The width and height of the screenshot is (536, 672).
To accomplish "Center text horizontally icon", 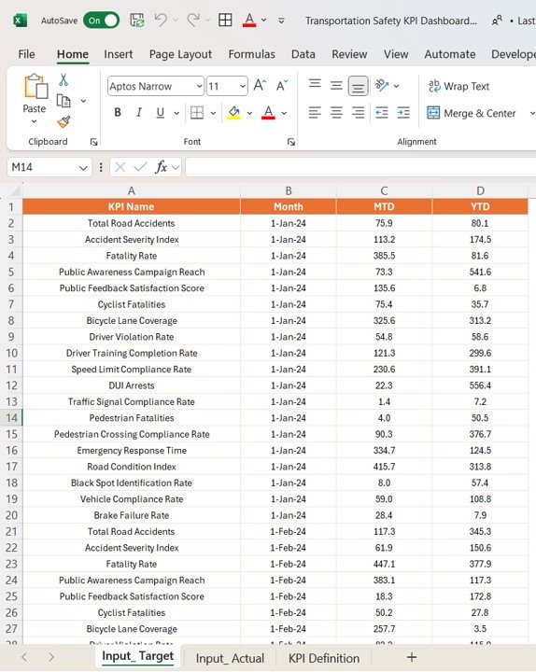I will click(x=336, y=113).
